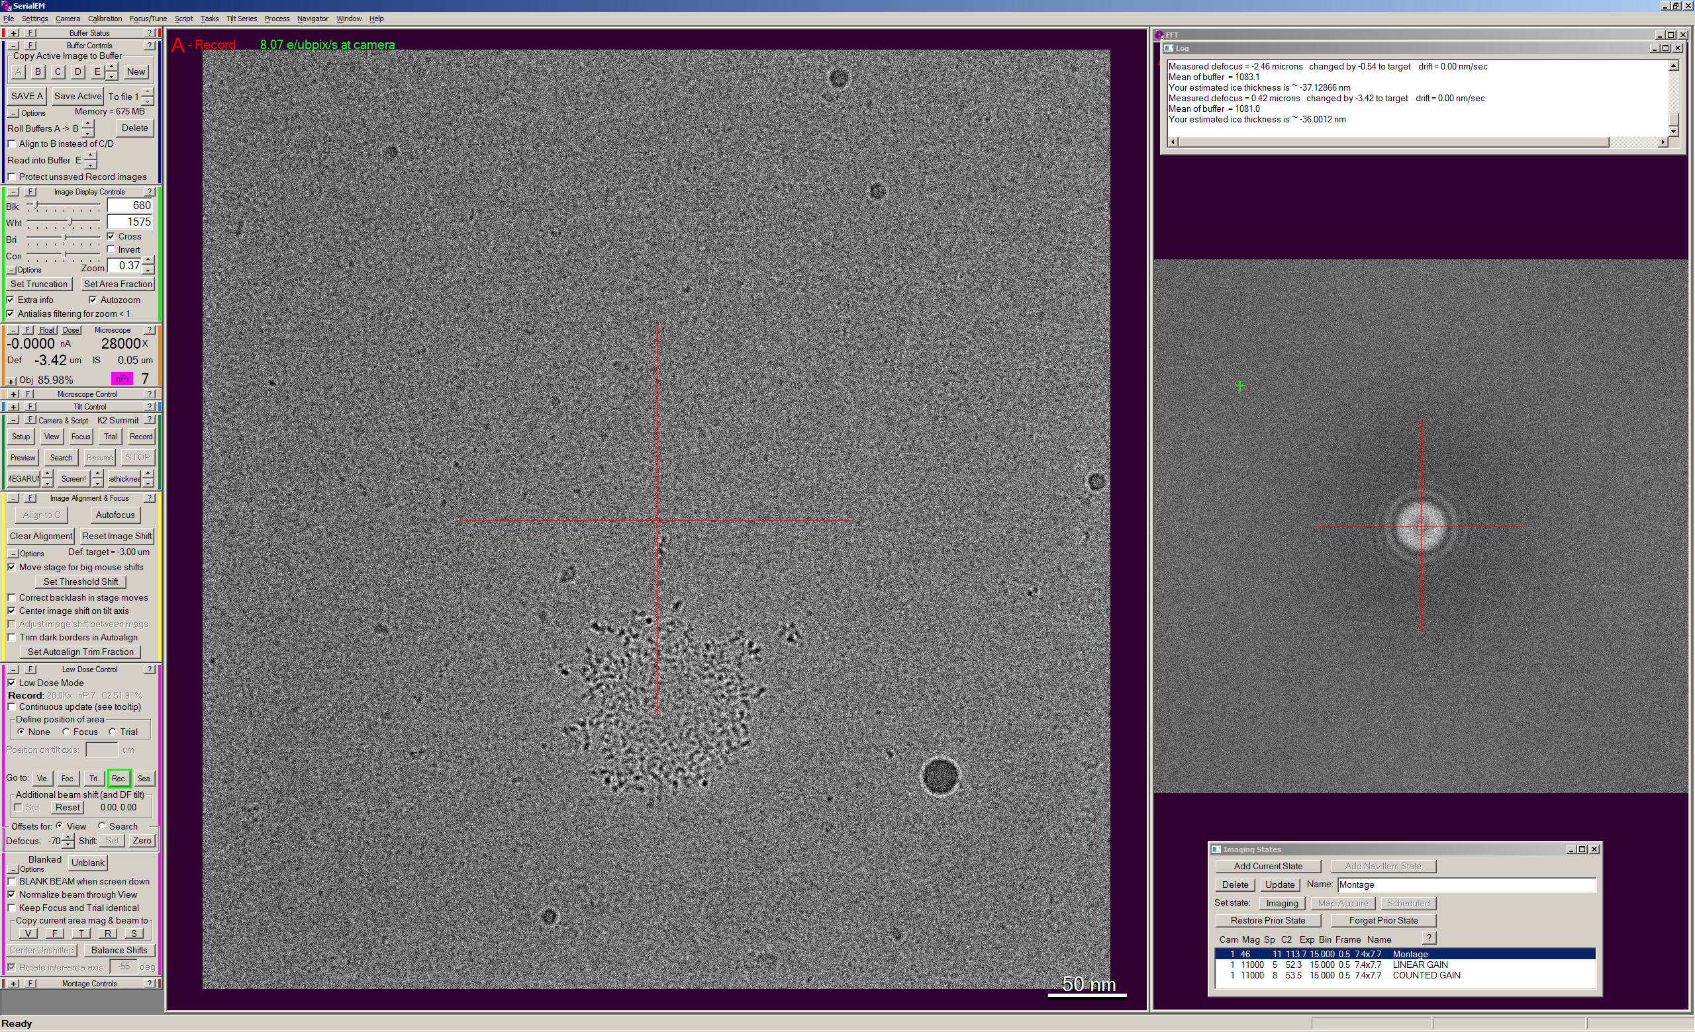Open help for Buffer Status panel
Viewport: 1695px width, 1032px height.
[149, 33]
